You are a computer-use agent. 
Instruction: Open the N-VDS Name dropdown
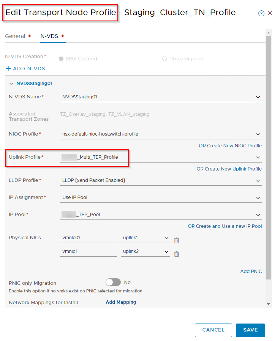[258, 97]
